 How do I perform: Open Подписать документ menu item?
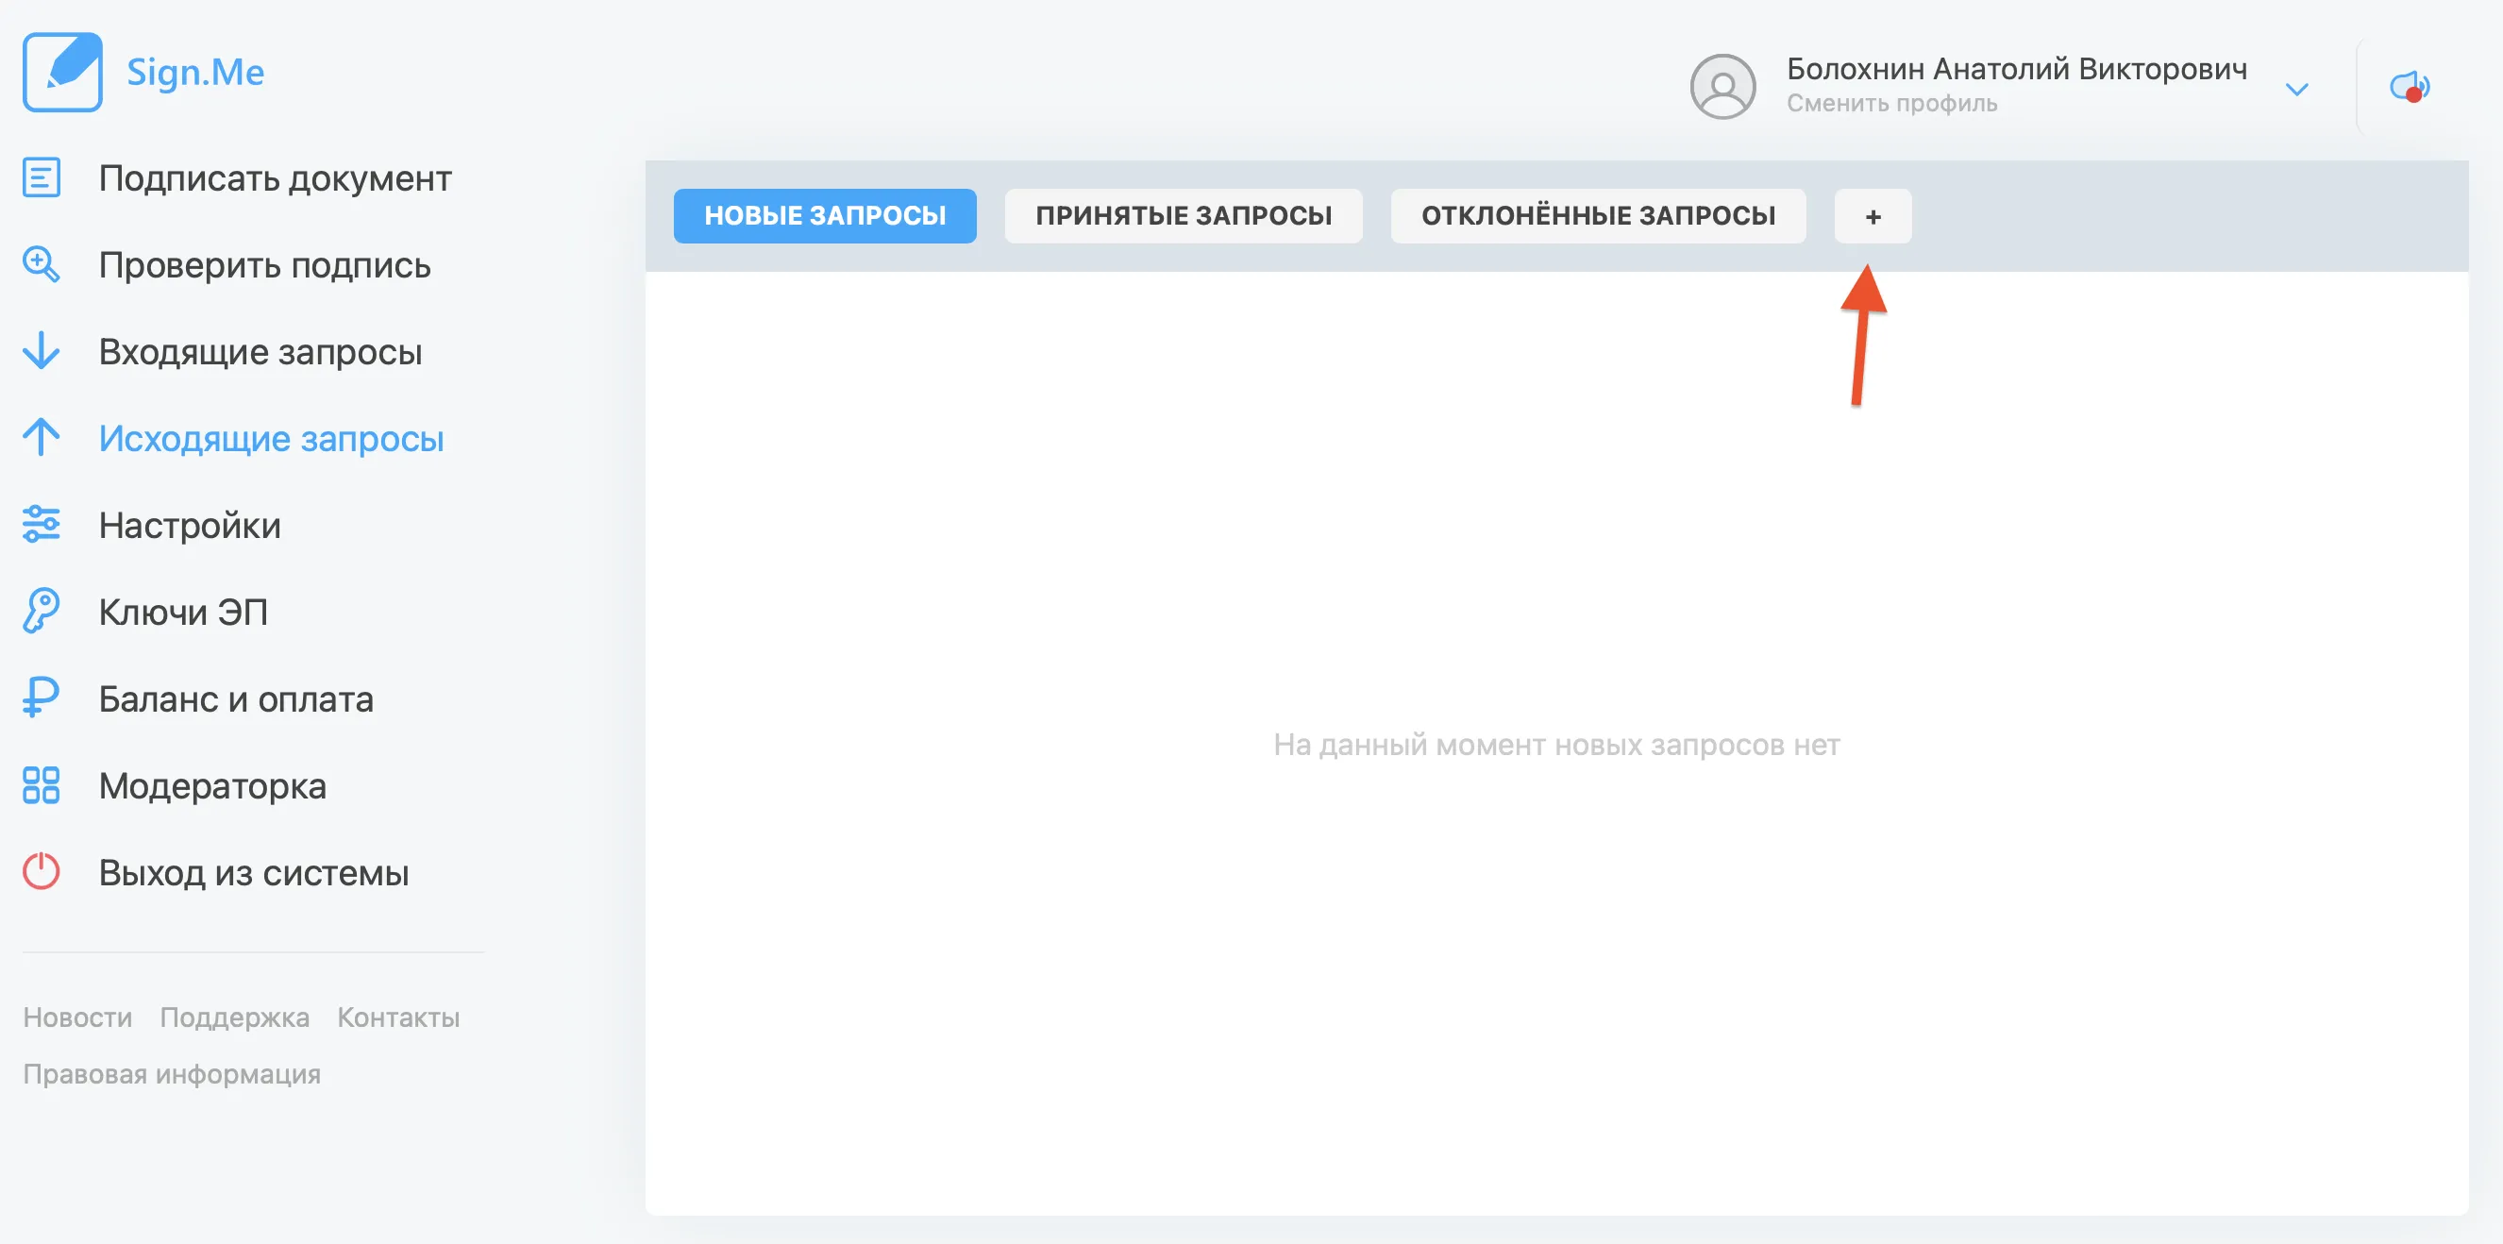tap(275, 178)
